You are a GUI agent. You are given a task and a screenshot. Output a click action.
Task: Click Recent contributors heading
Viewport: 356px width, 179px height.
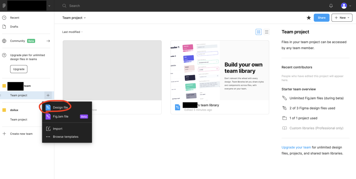tap(297, 67)
